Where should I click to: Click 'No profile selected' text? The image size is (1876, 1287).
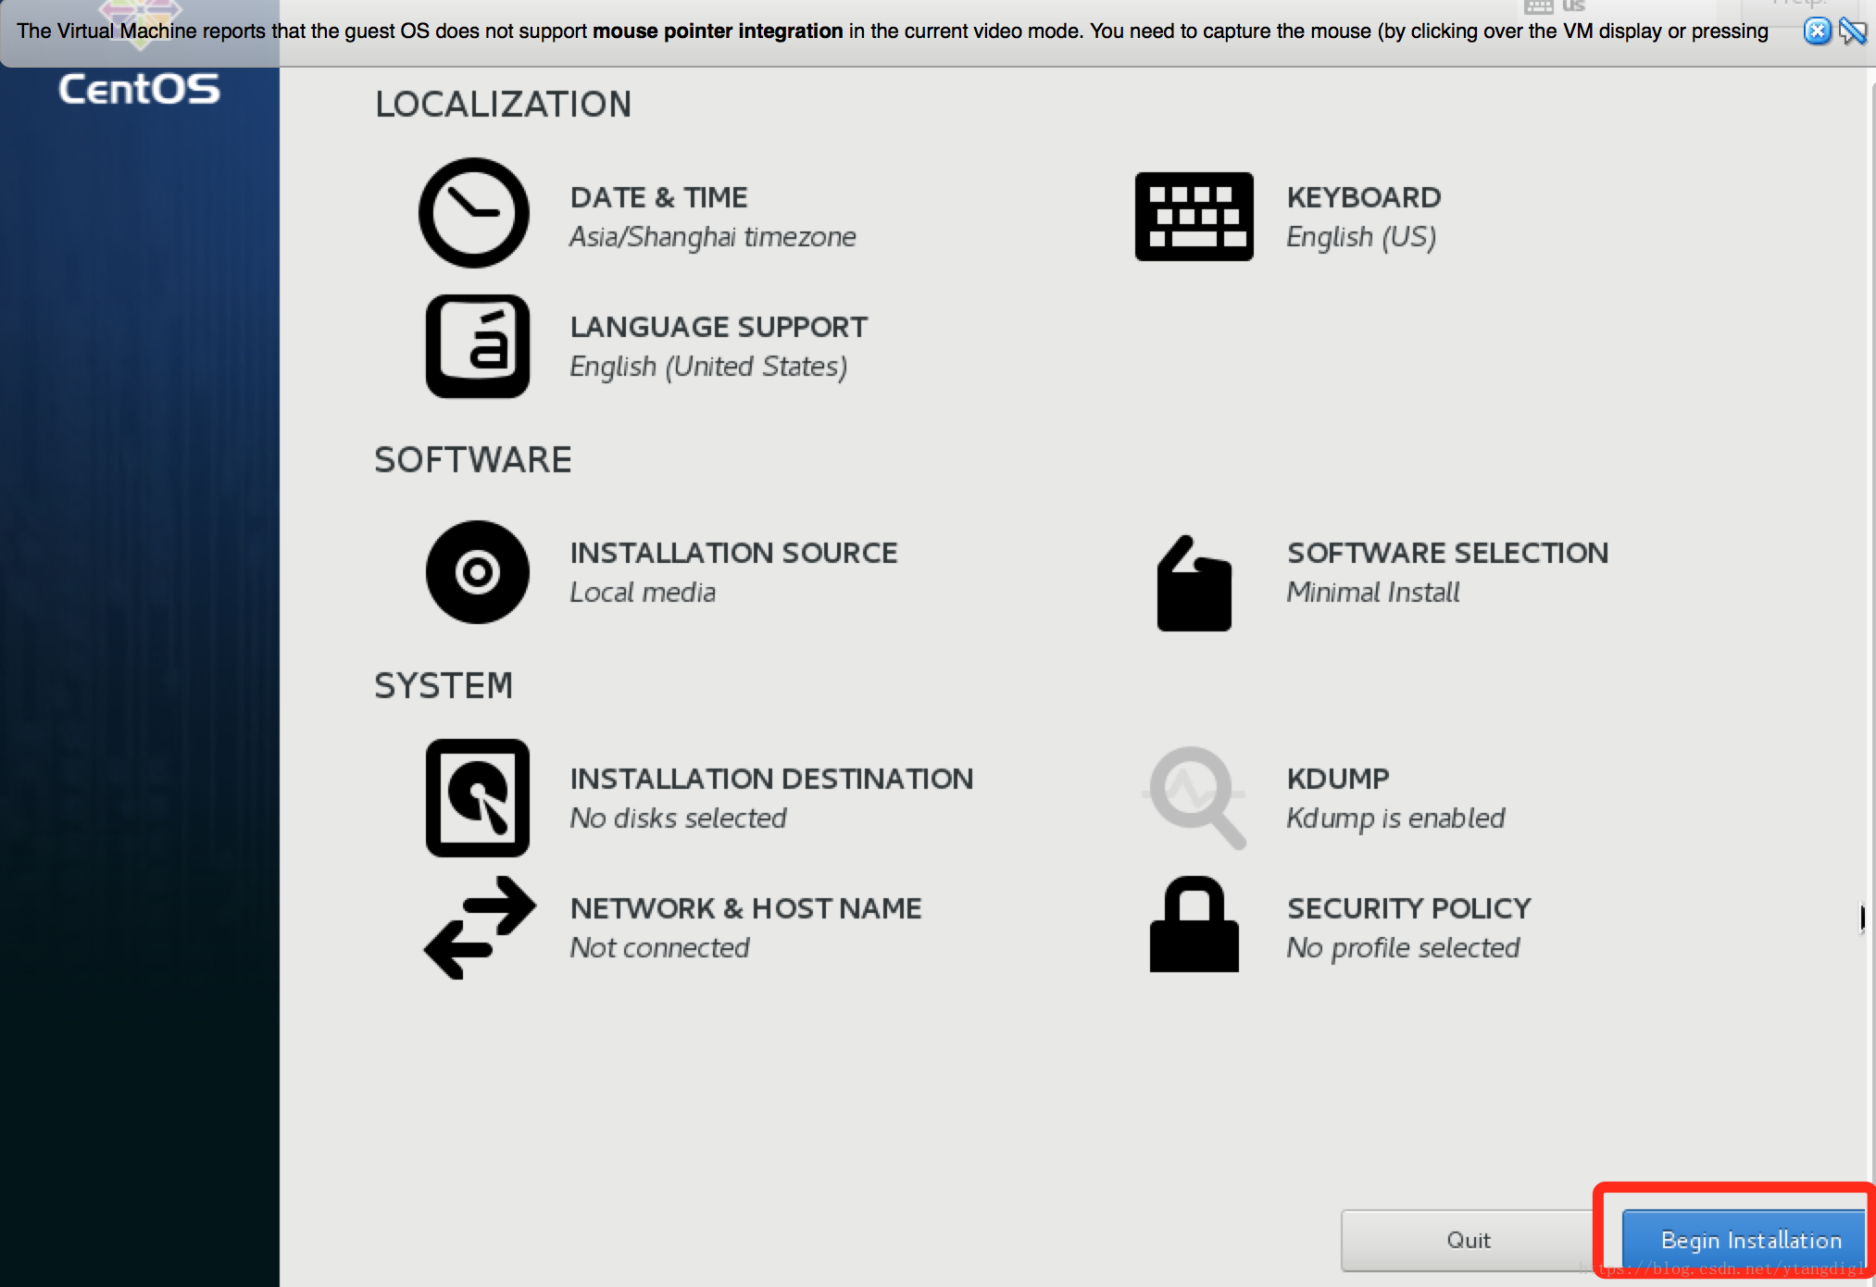(x=1403, y=948)
